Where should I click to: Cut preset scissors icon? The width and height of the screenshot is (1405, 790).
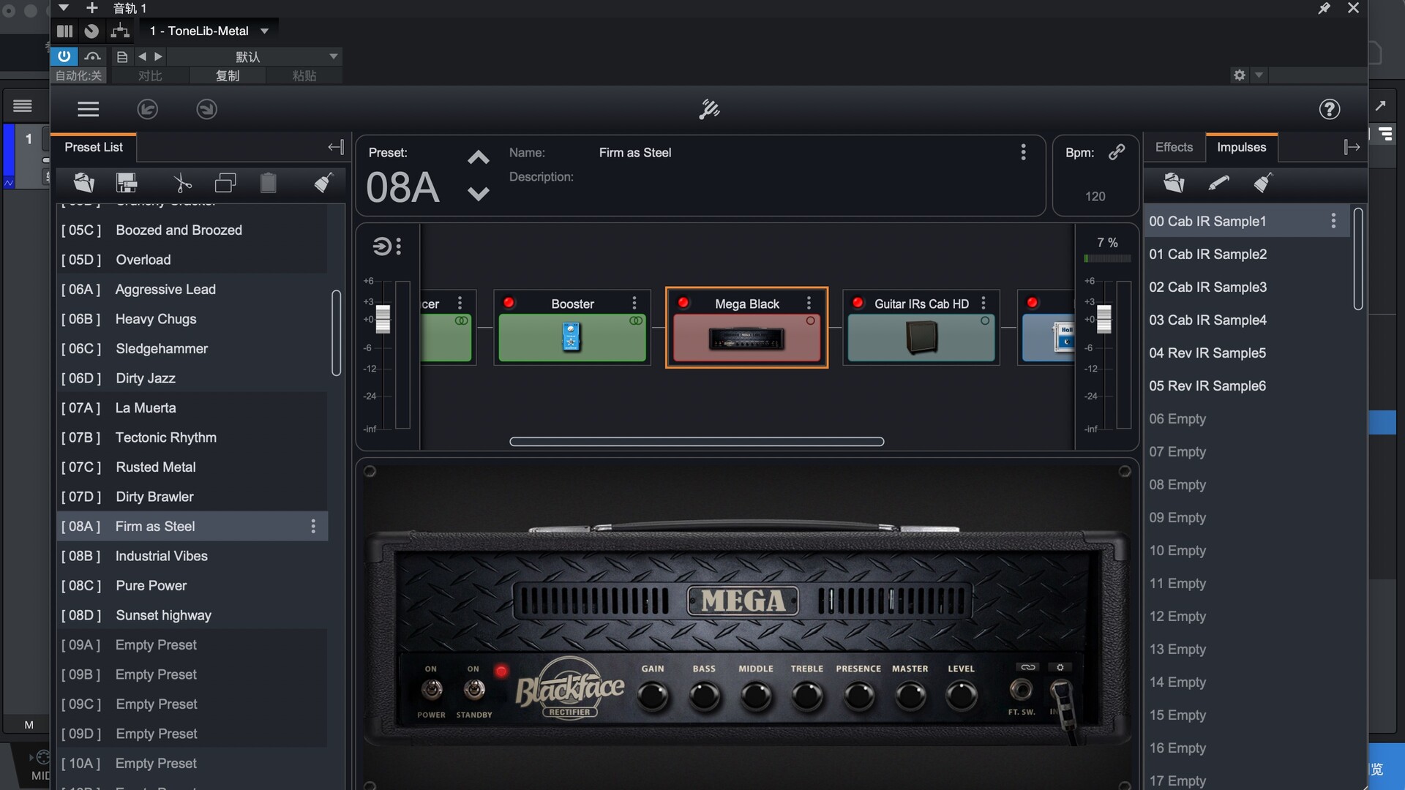click(181, 182)
